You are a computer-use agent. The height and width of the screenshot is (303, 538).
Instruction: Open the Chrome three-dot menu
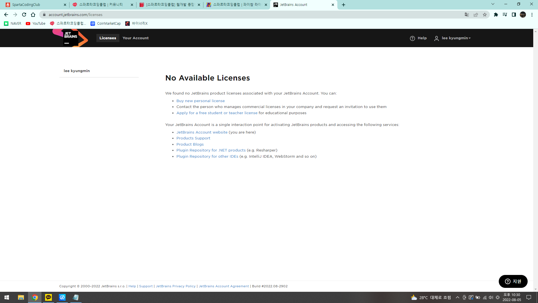coord(532,15)
